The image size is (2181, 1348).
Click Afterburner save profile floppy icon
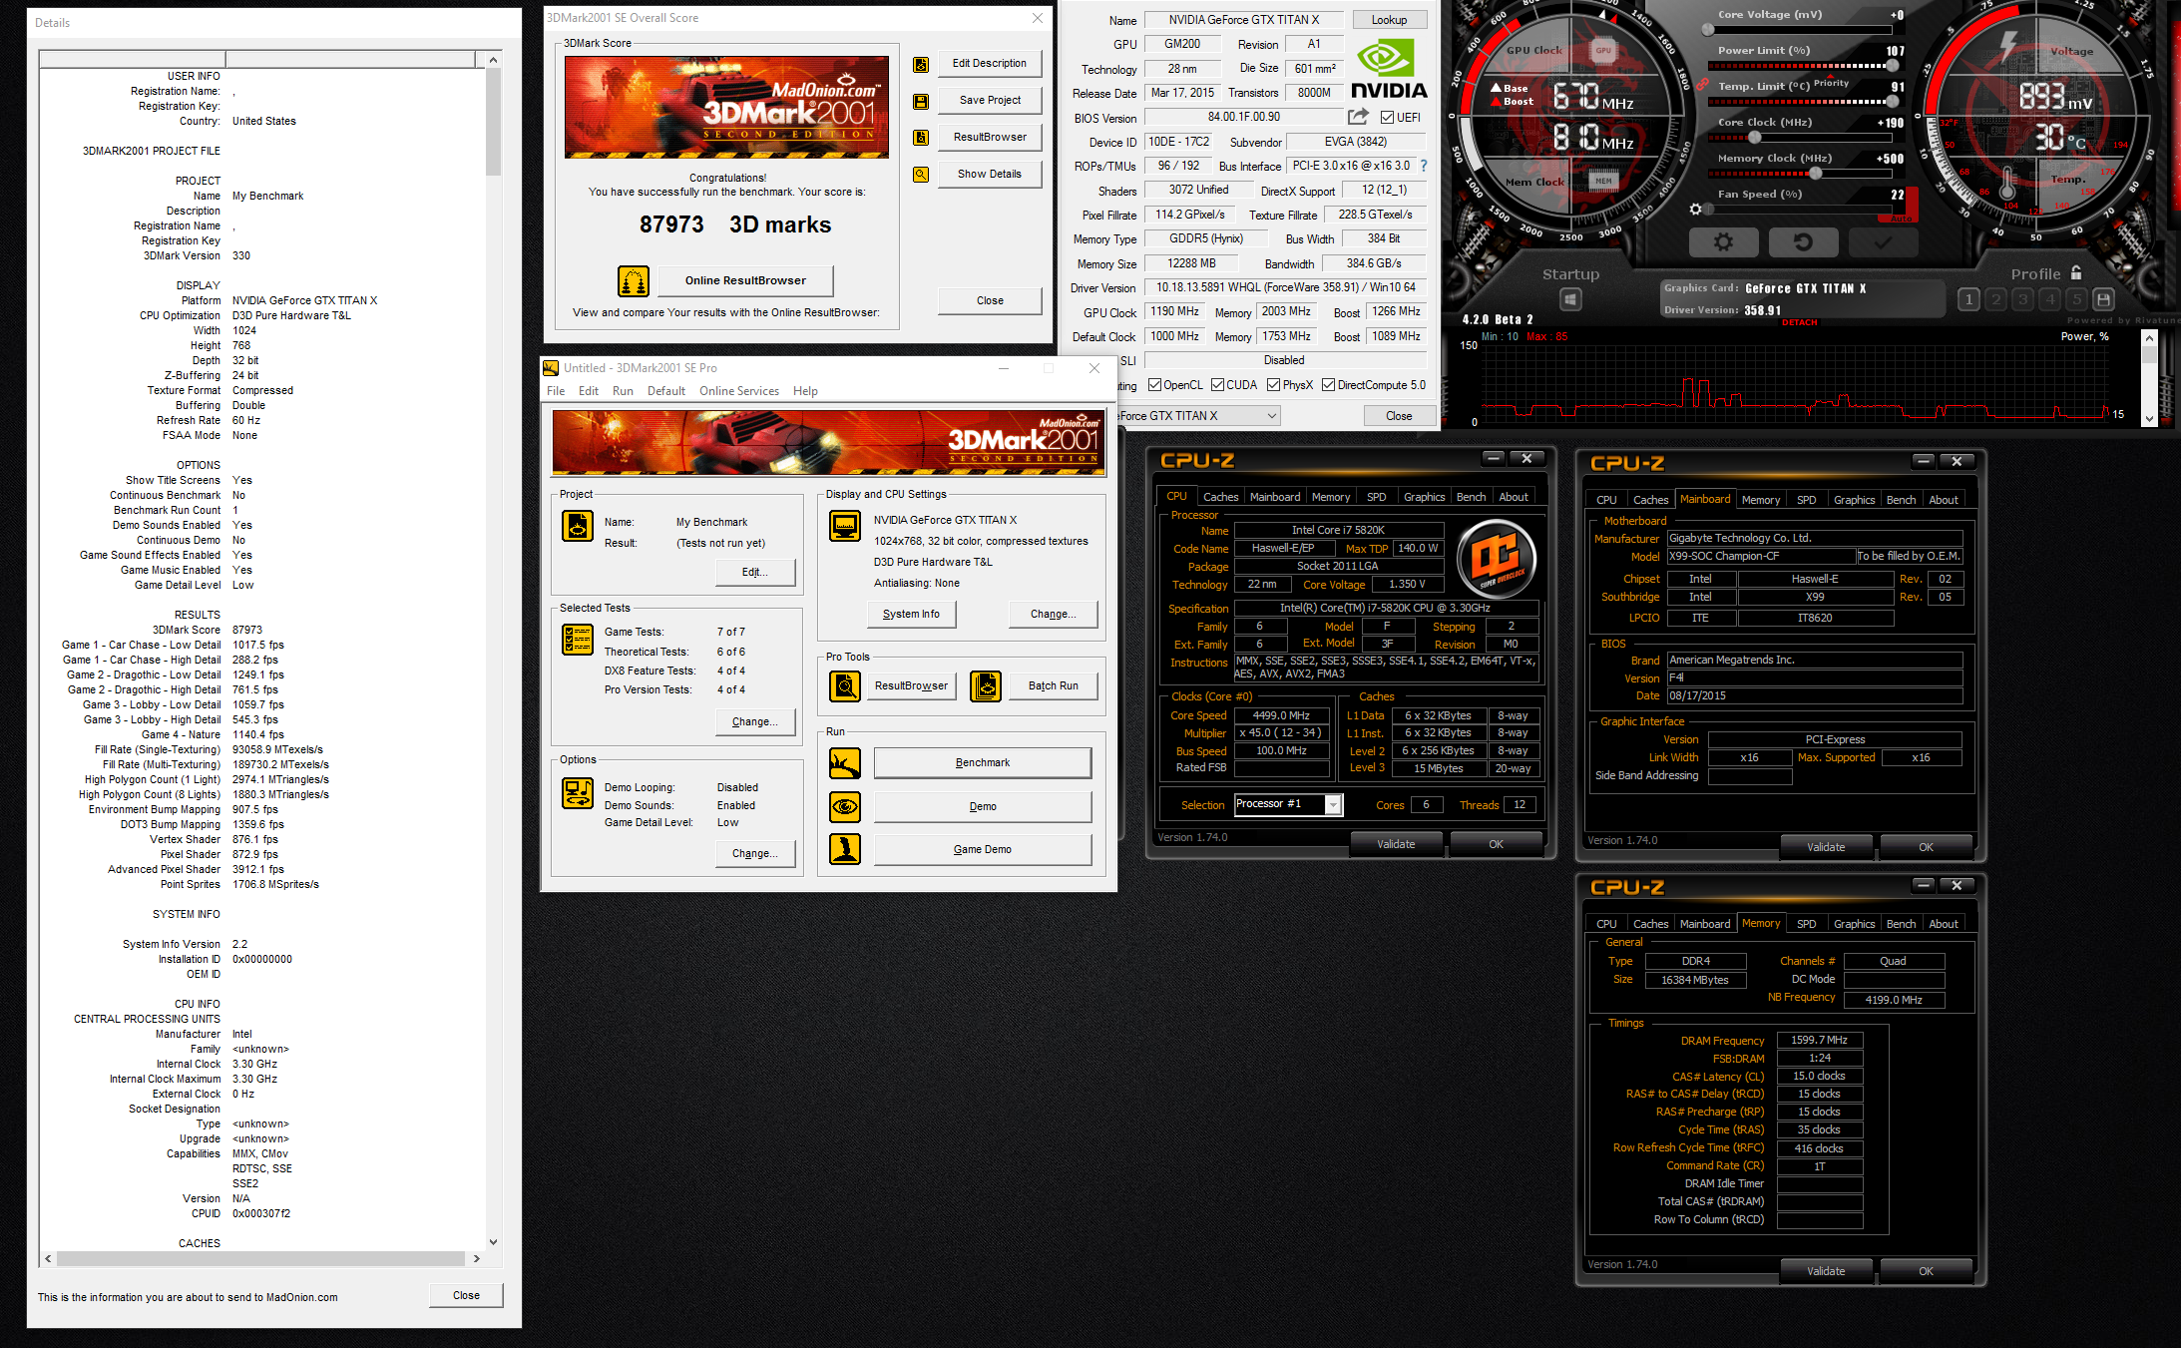pos(2104,298)
